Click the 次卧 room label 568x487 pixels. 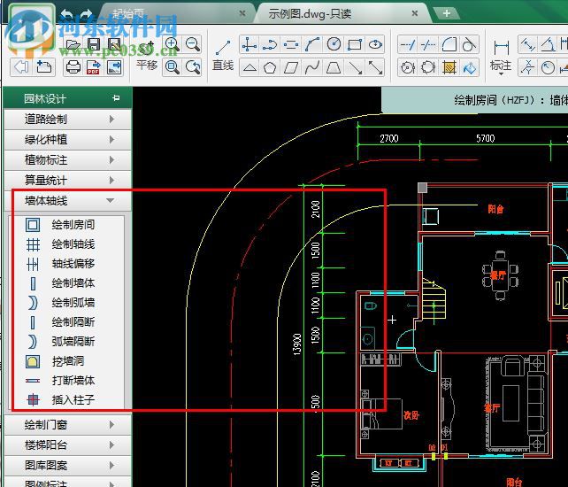click(x=411, y=415)
